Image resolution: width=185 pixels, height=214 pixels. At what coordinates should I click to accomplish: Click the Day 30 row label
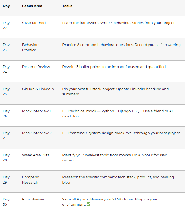pyautogui.click(x=6, y=202)
